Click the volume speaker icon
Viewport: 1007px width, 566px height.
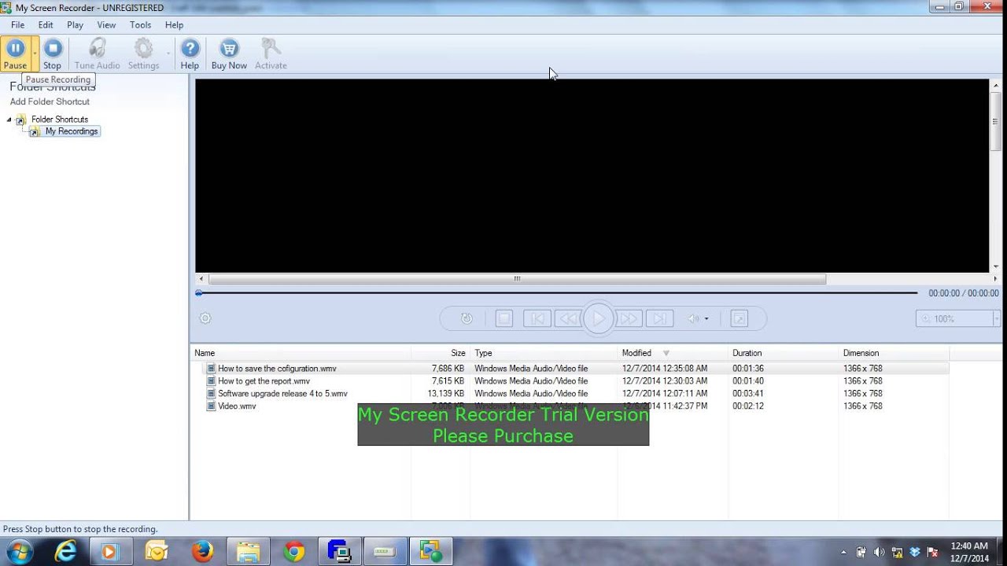pos(693,318)
